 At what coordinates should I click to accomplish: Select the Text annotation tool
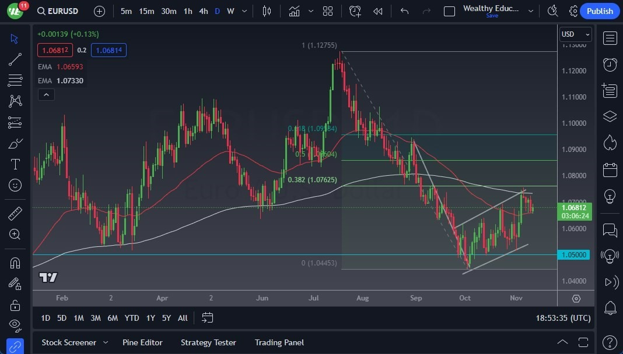click(15, 164)
